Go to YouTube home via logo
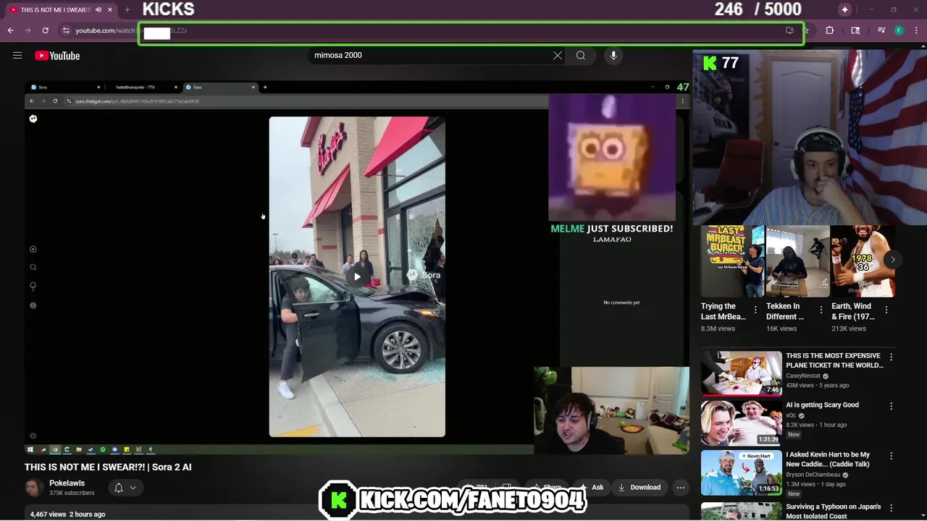Screen dimensions: 927x521 [x=57, y=56]
